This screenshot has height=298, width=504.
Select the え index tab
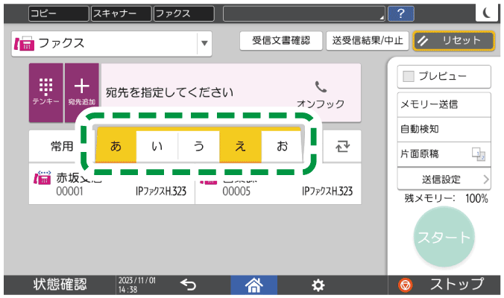click(x=240, y=146)
